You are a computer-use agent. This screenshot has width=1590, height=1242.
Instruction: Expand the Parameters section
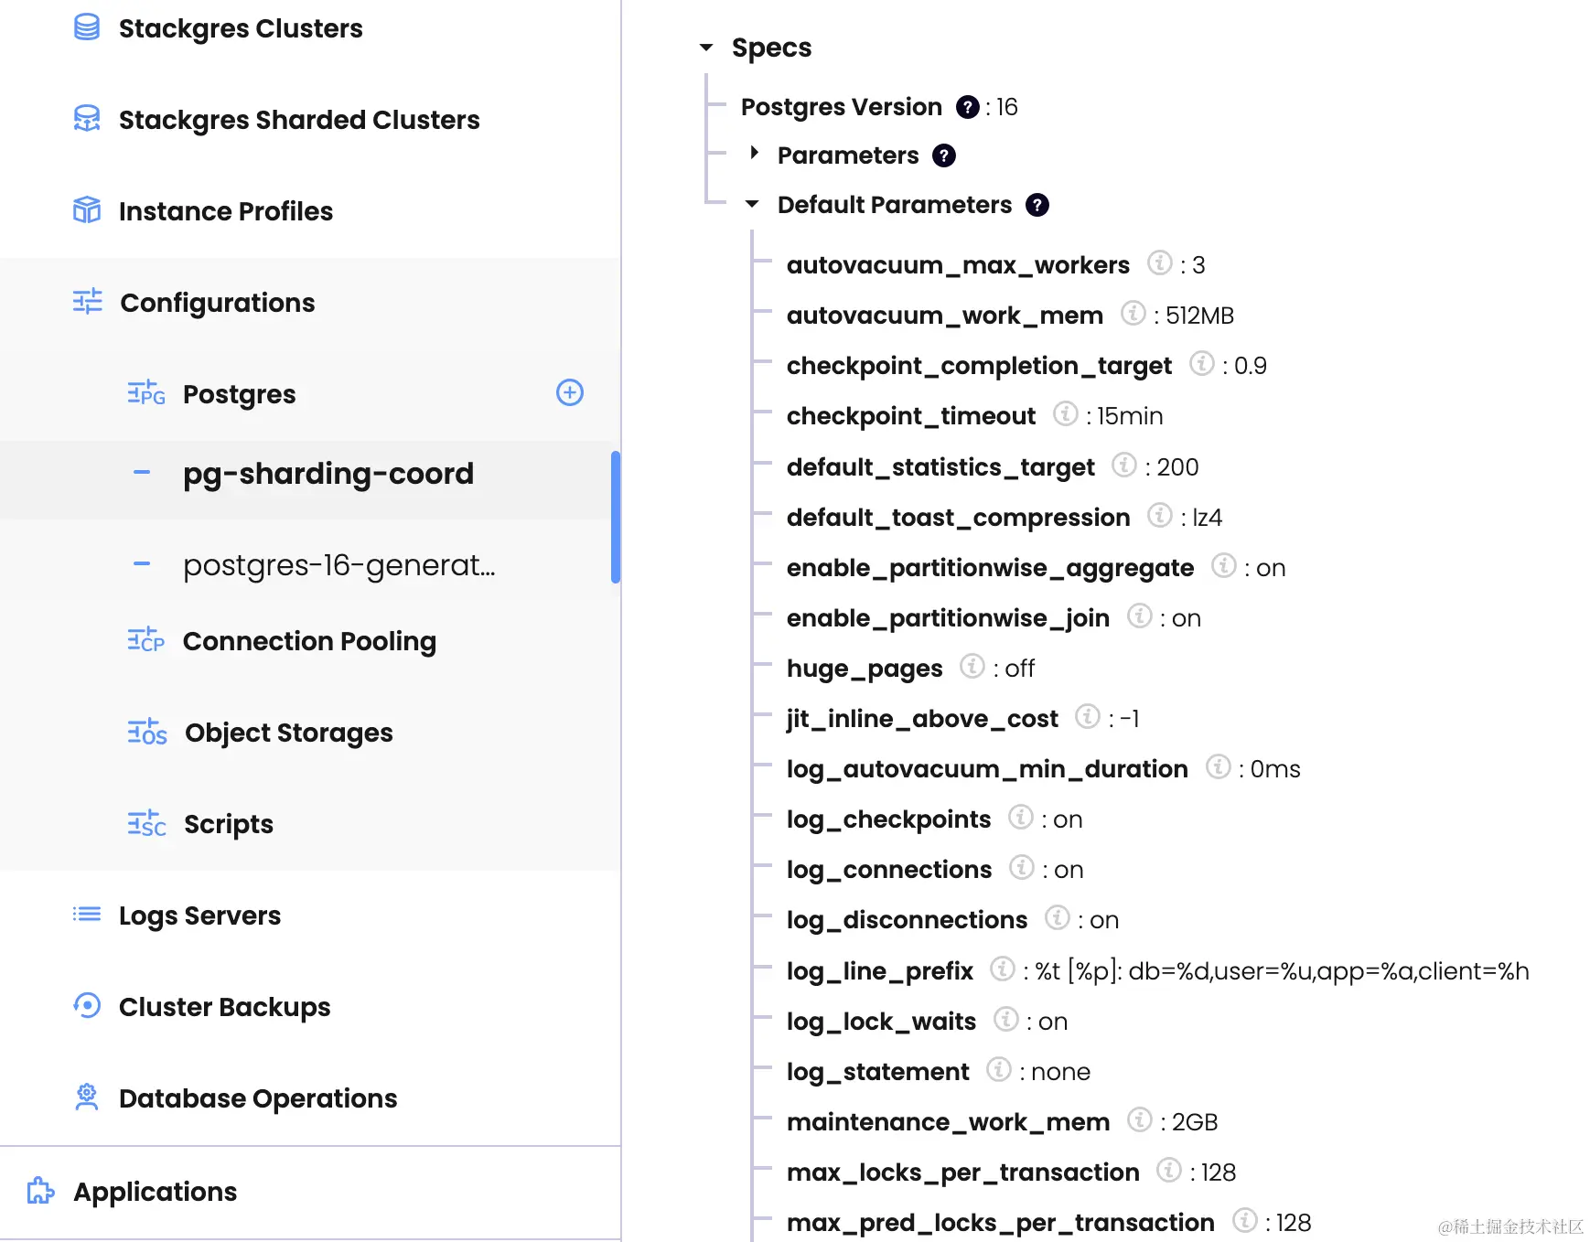click(x=754, y=155)
